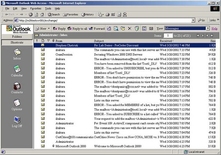Sort by the Subject column header
221x155 pixels.
pos(99,41)
